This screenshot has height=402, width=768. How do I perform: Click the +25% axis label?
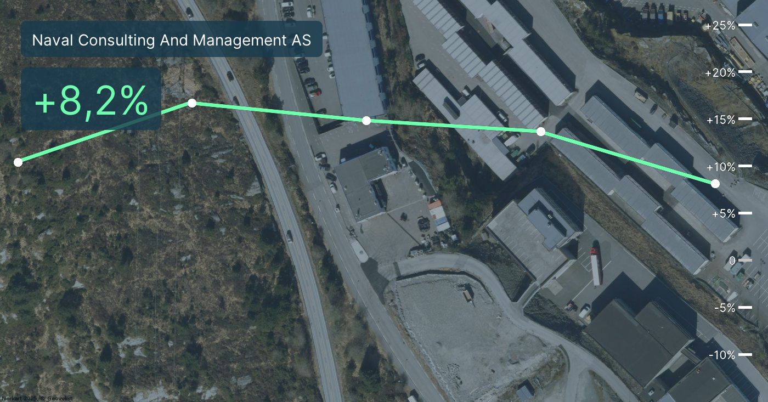(x=720, y=26)
